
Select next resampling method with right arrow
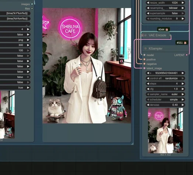pos(183,8)
